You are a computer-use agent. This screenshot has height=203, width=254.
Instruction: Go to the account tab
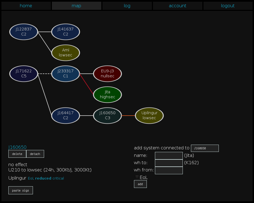[178, 6]
